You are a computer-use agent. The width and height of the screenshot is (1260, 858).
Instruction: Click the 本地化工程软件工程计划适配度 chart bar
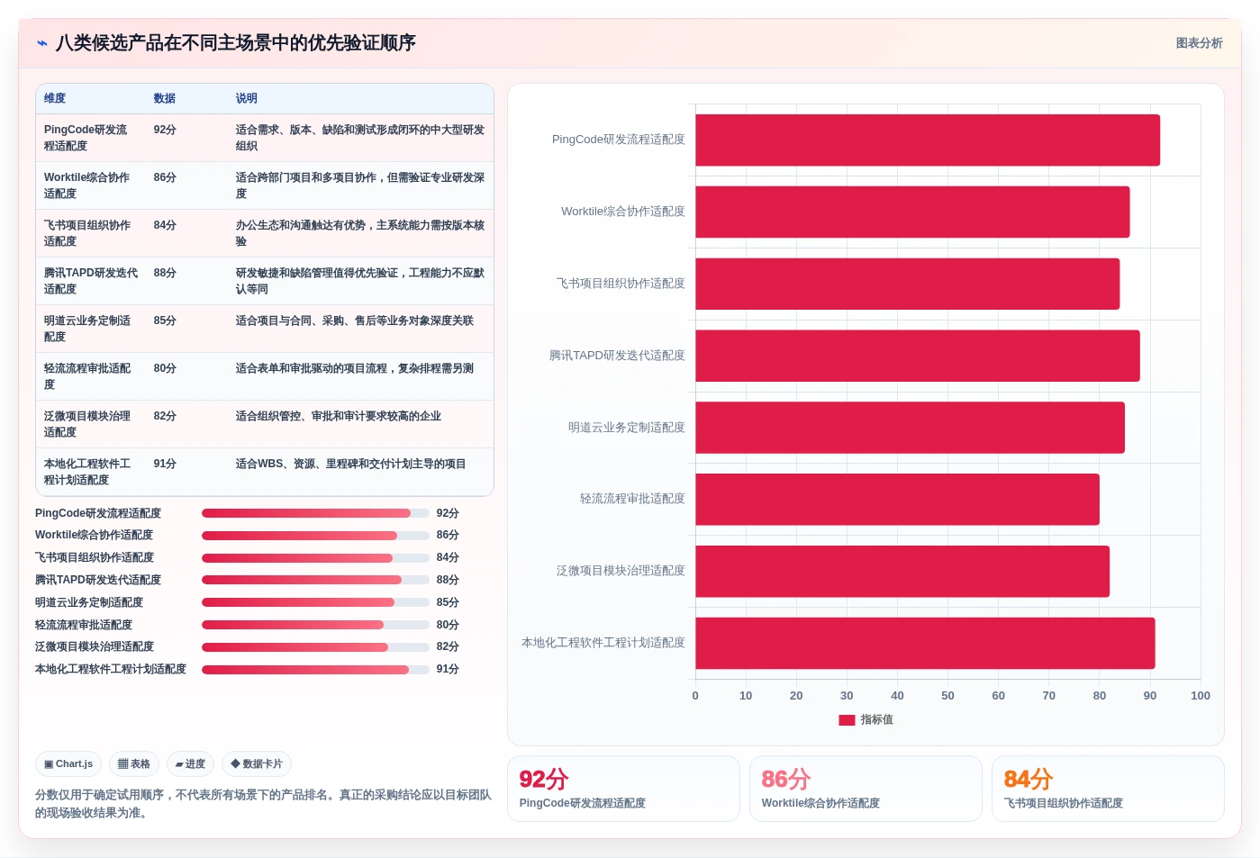click(x=925, y=643)
